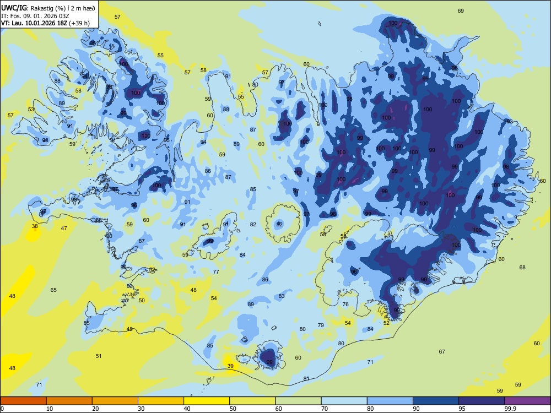This screenshot has width=551, height=413.
Task: Click the 20–30 amber legend swatch
Action: pyautogui.click(x=115, y=401)
